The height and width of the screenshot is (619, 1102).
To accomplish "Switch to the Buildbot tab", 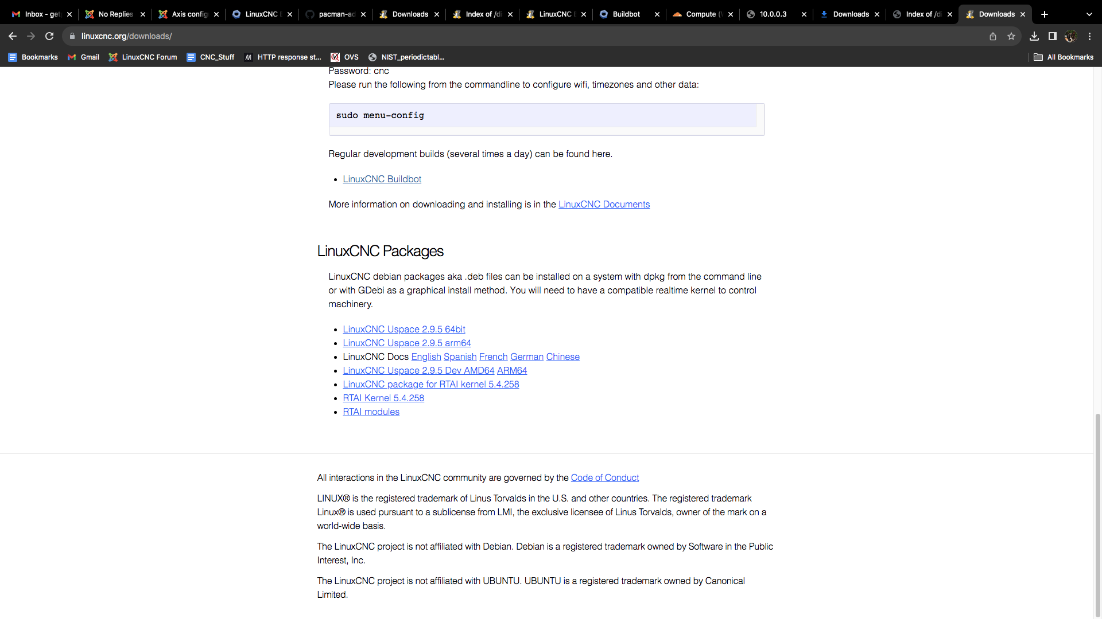I will 626,14.
